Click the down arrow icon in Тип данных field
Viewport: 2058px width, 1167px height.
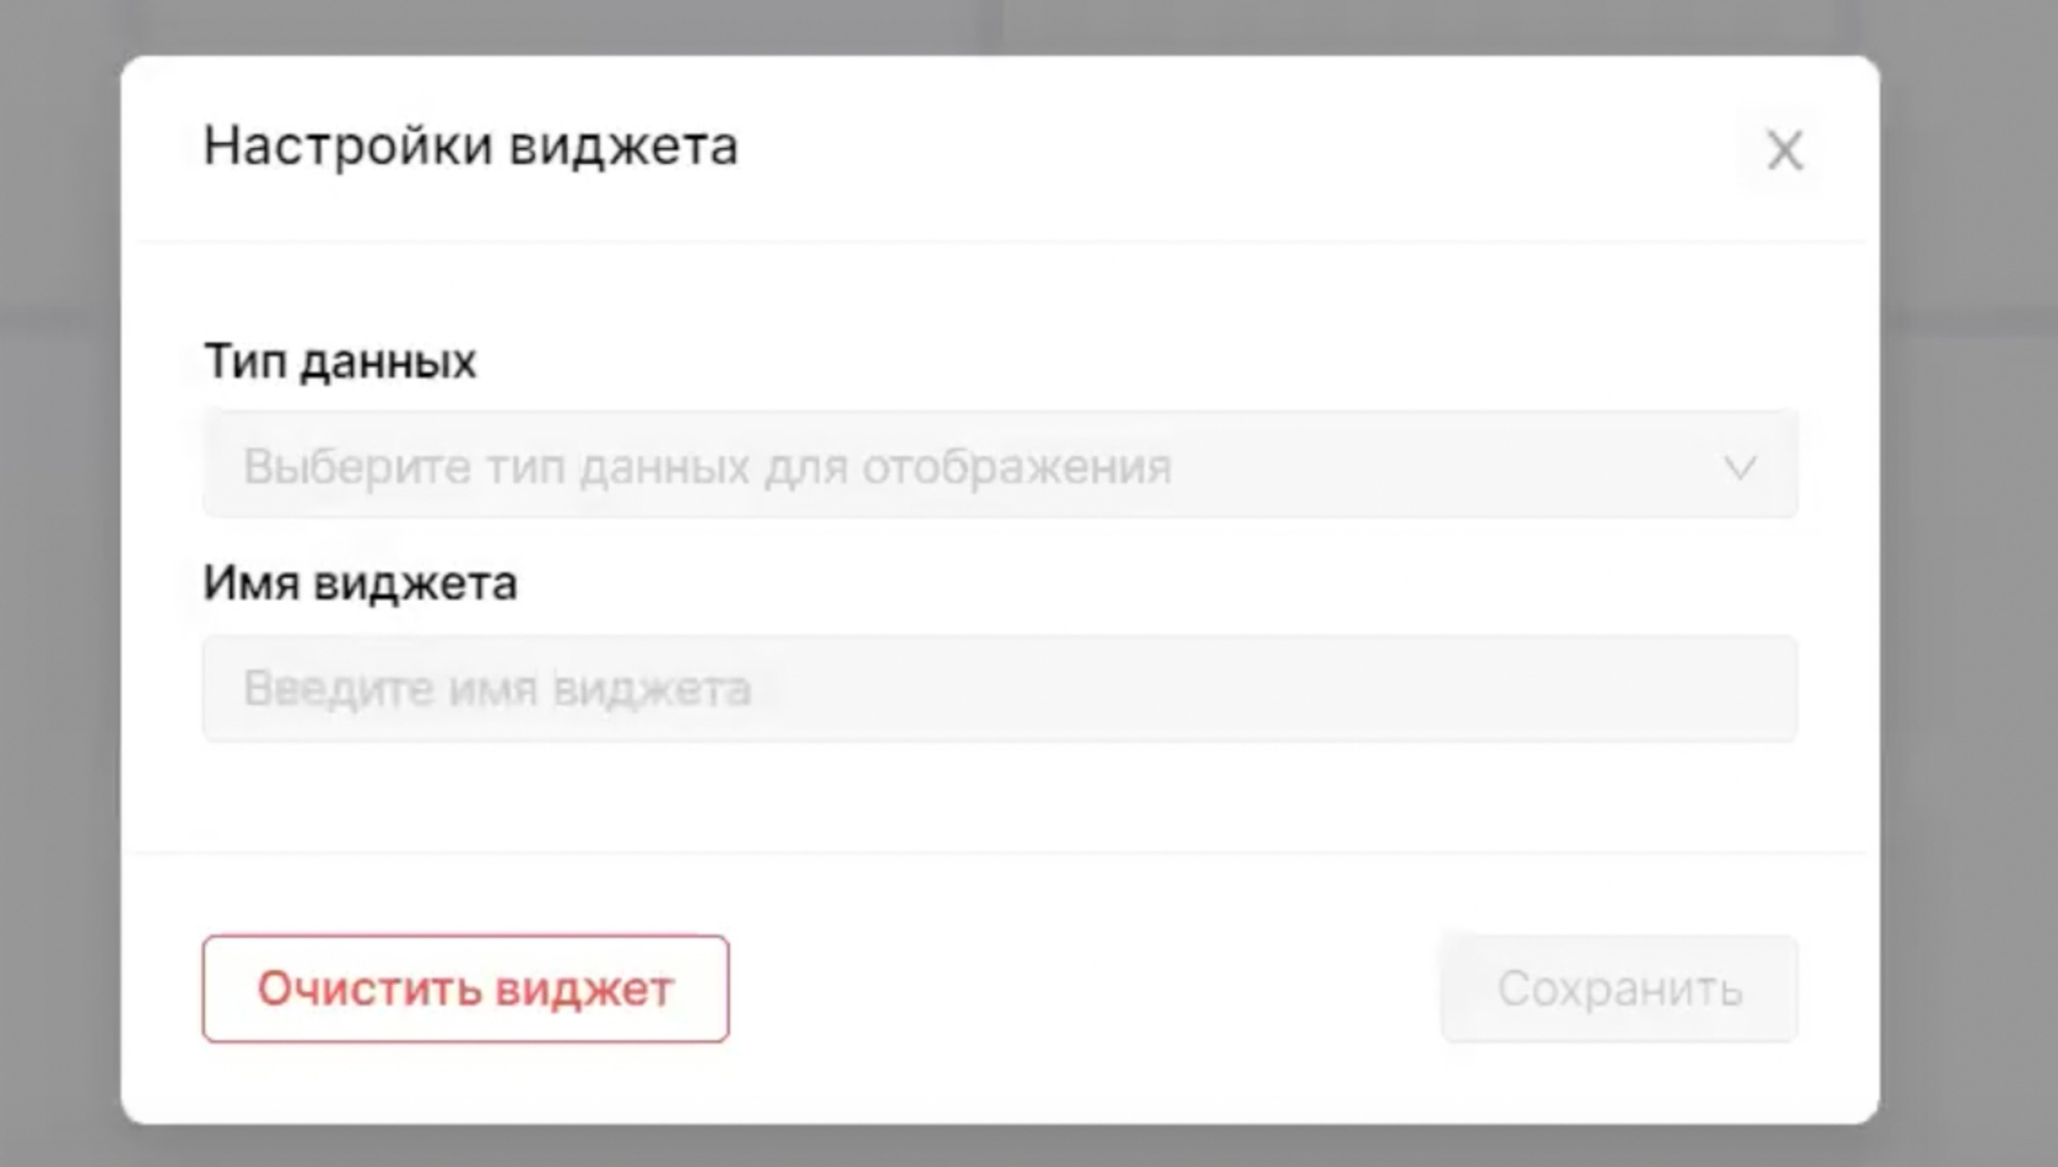point(1739,467)
